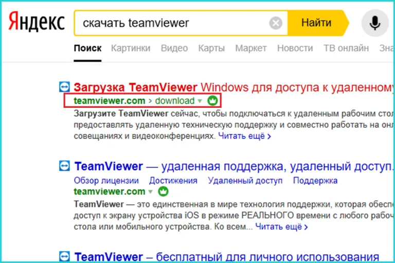Open teamviewer.com link in second result
395x263 pixels.
(x=110, y=192)
